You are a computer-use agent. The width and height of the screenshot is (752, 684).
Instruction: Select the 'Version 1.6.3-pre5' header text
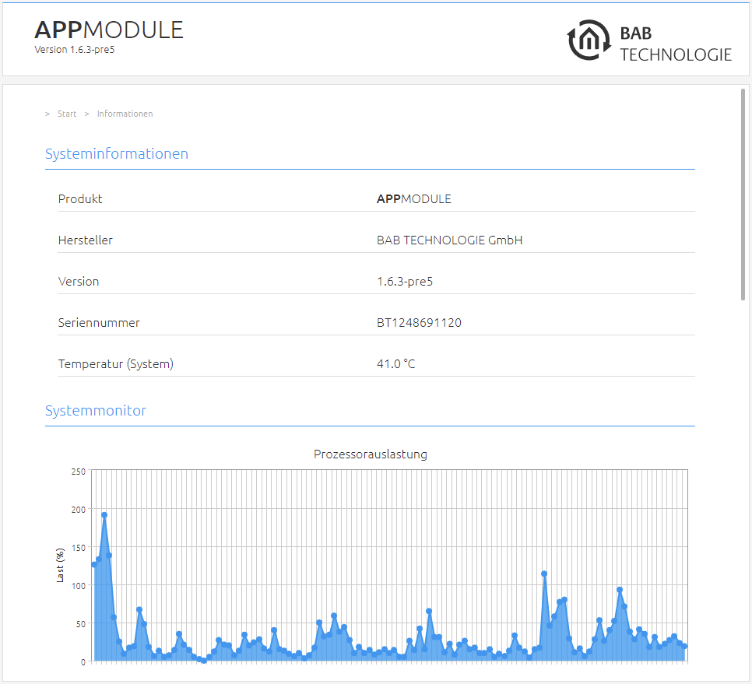coord(74,49)
